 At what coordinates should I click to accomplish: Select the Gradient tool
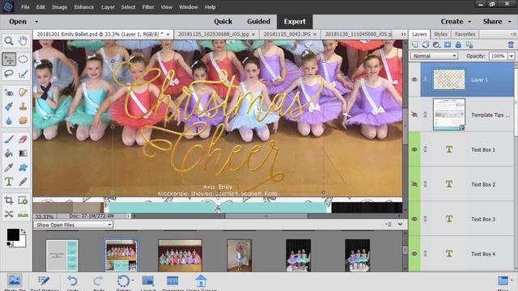23,154
